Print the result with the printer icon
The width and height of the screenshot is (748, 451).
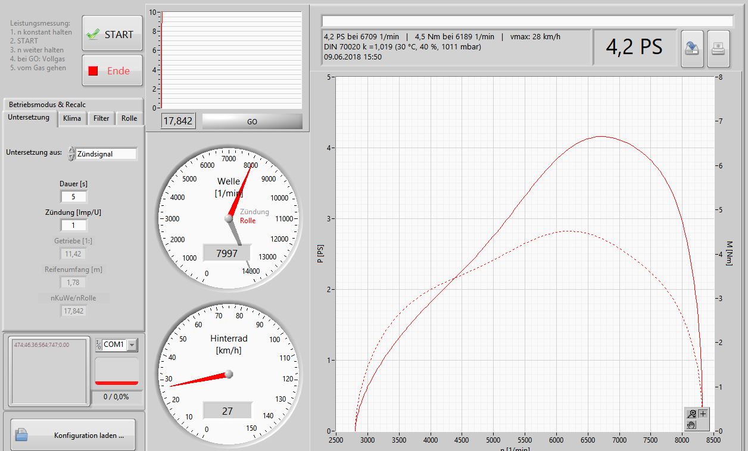(x=718, y=49)
